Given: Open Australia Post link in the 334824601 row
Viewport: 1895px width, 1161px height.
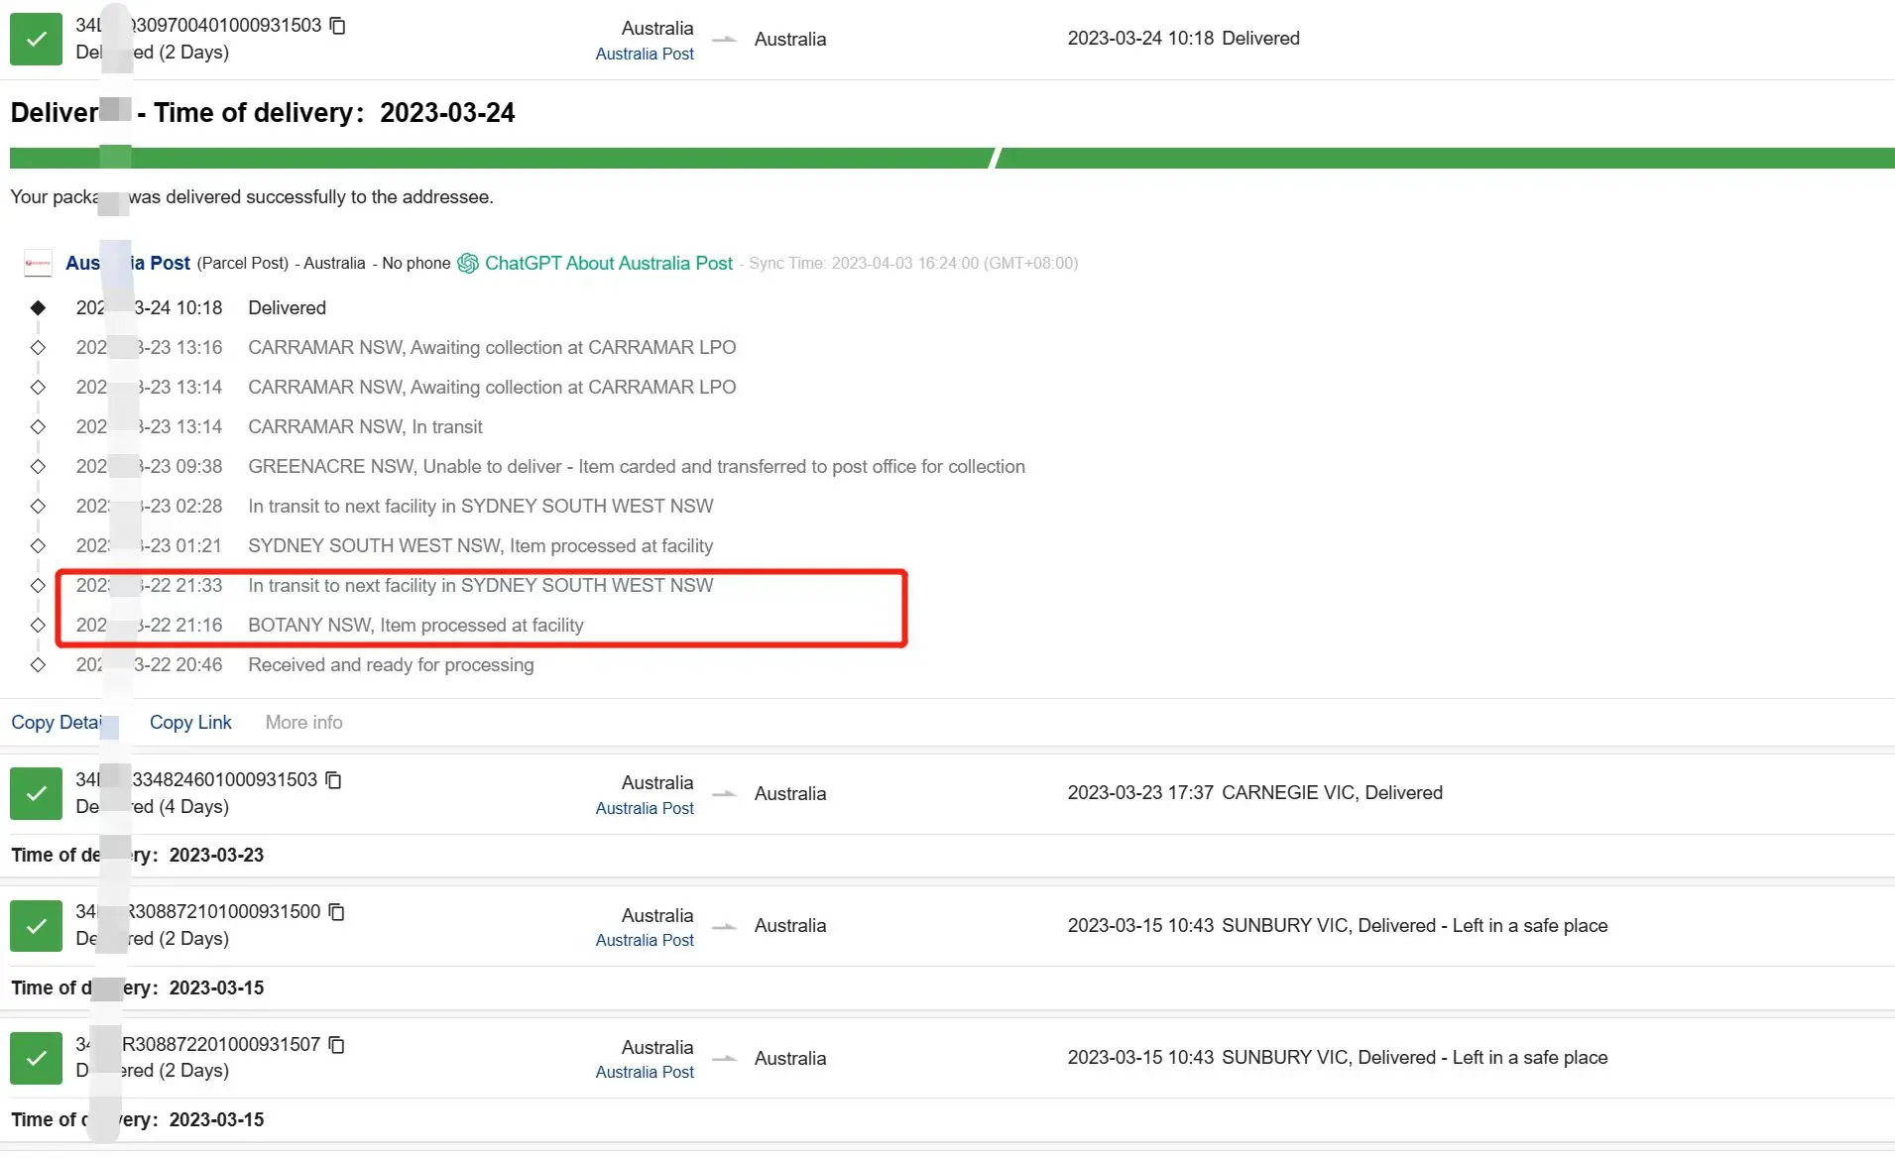Looking at the screenshot, I should tap(645, 808).
